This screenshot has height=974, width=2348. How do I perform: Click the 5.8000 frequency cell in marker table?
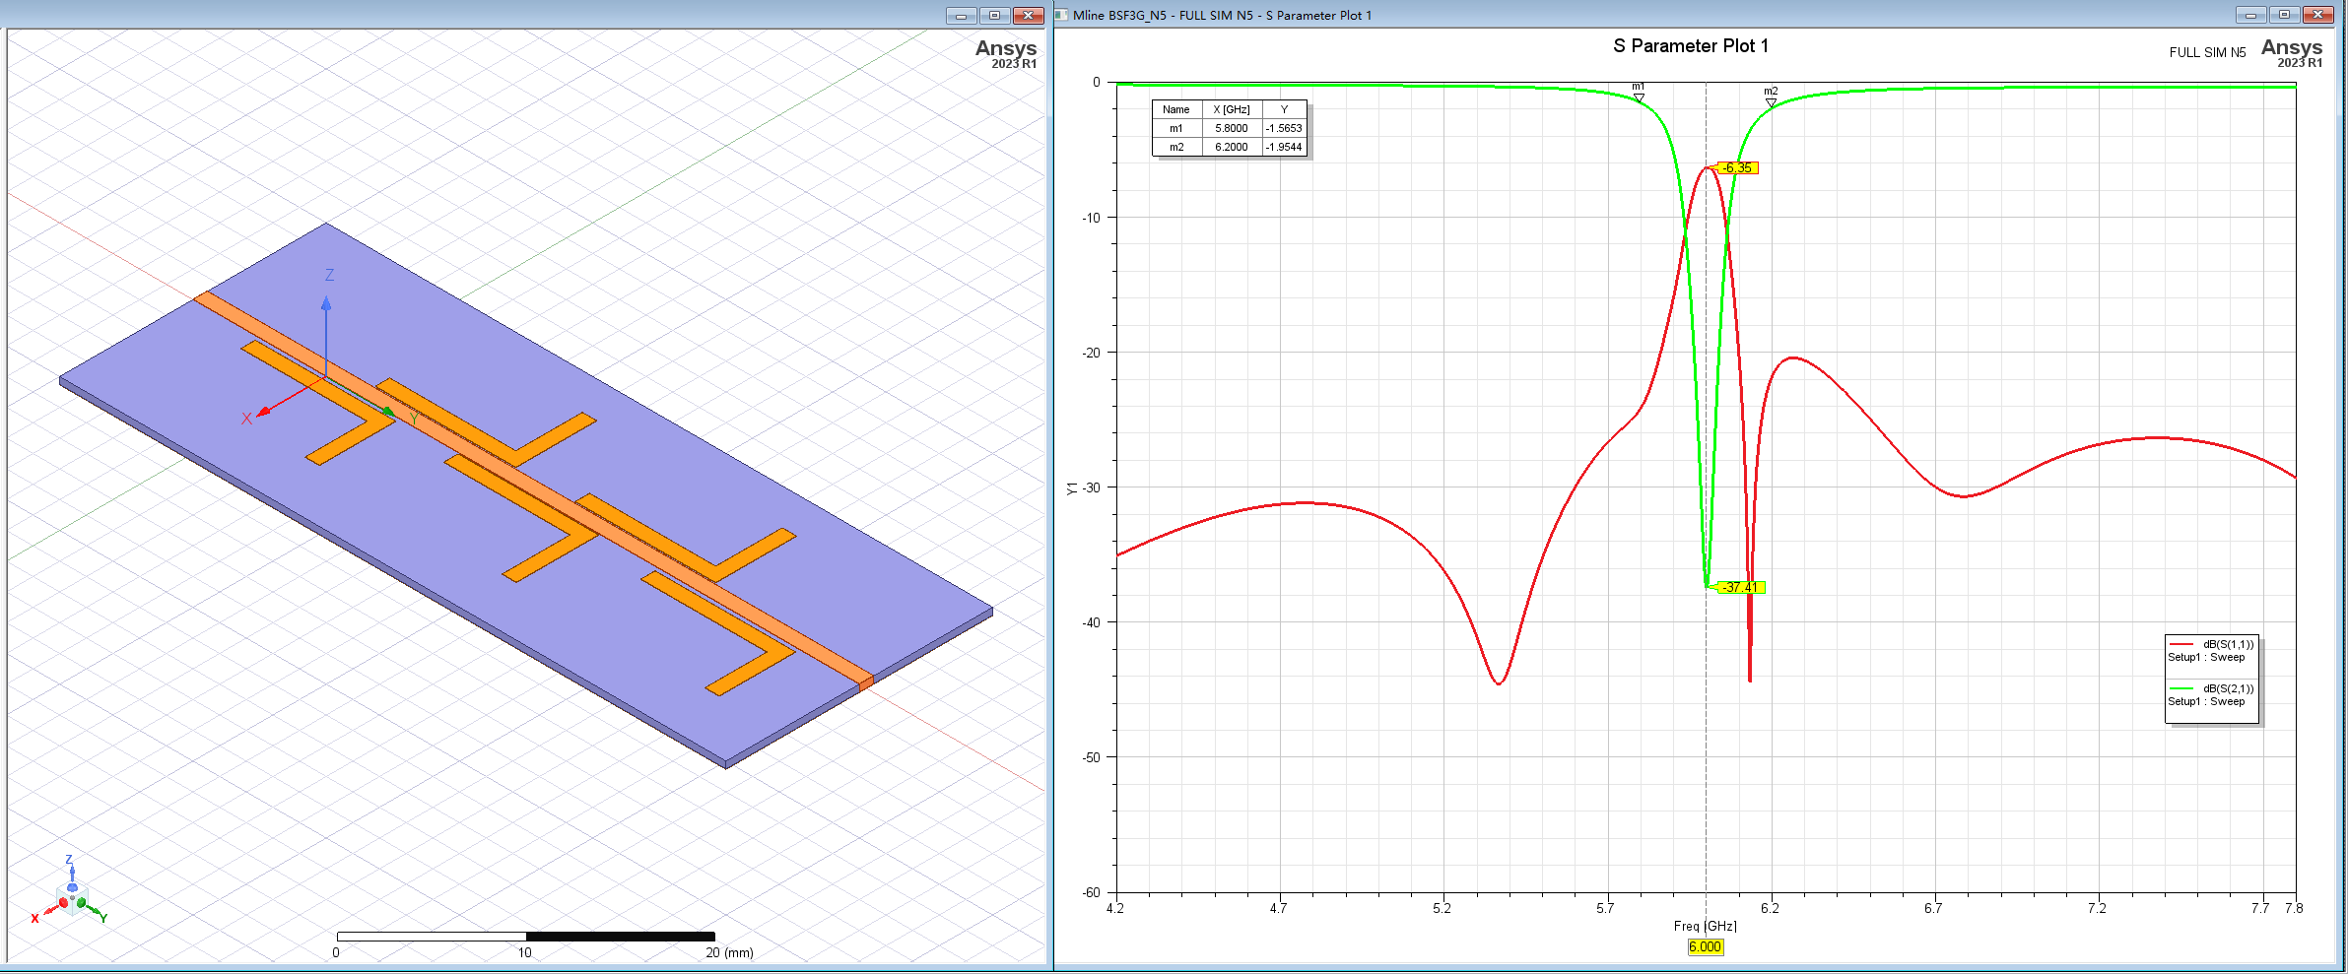coord(1232,128)
